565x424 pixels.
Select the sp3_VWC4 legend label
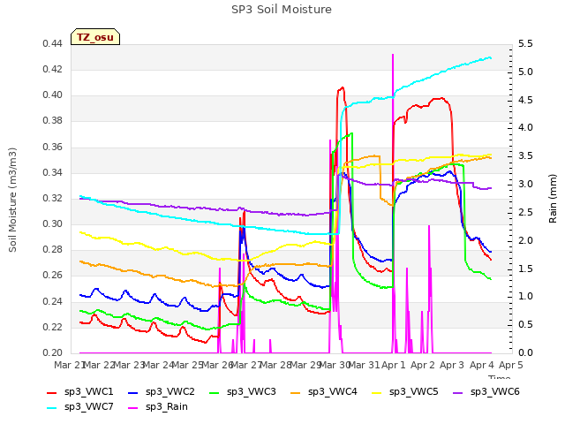[x=332, y=391]
